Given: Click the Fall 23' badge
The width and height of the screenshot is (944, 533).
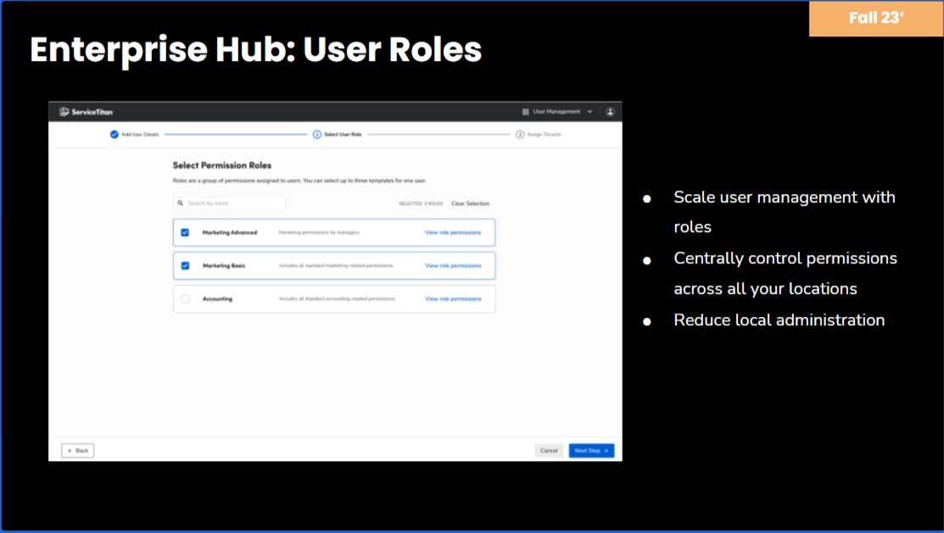Looking at the screenshot, I should [x=876, y=18].
